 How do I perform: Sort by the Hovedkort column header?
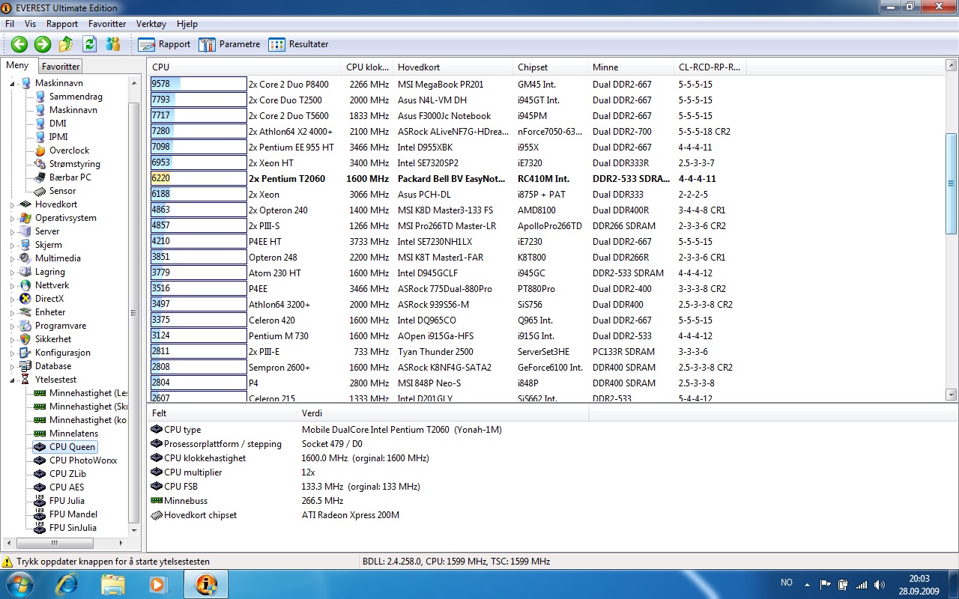pos(452,67)
